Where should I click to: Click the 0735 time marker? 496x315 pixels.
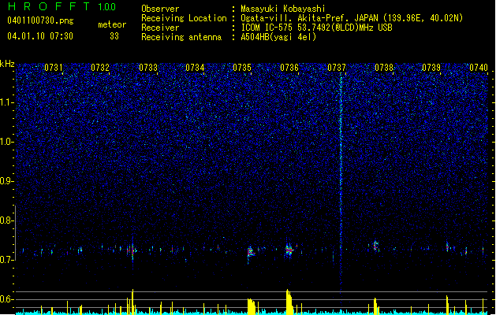pyautogui.click(x=242, y=68)
